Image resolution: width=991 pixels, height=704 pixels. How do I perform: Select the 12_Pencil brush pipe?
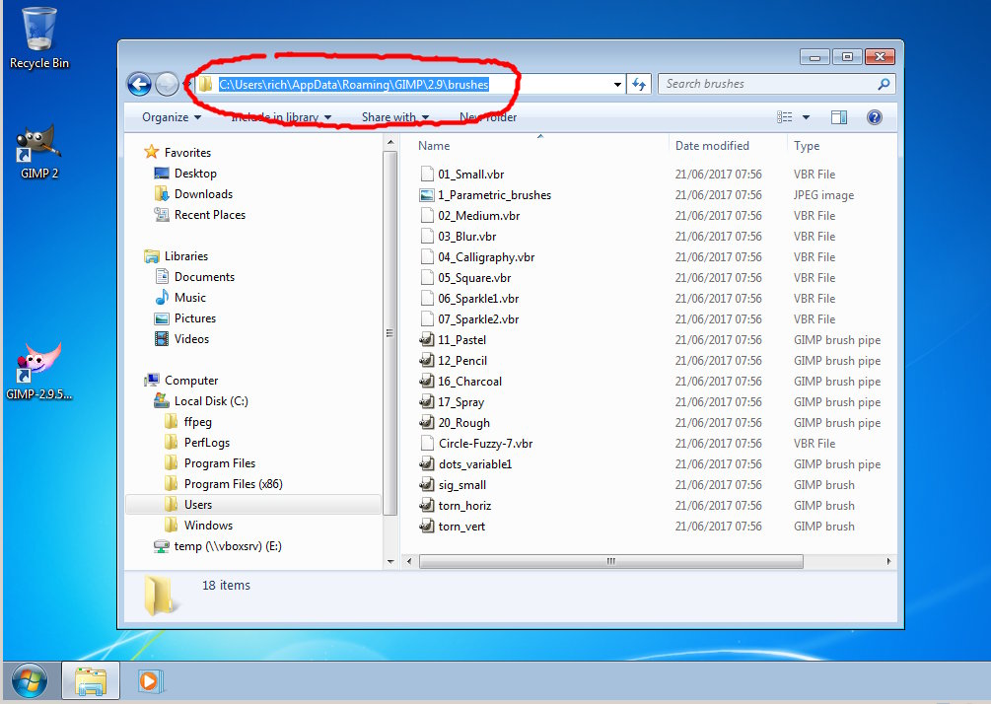462,360
